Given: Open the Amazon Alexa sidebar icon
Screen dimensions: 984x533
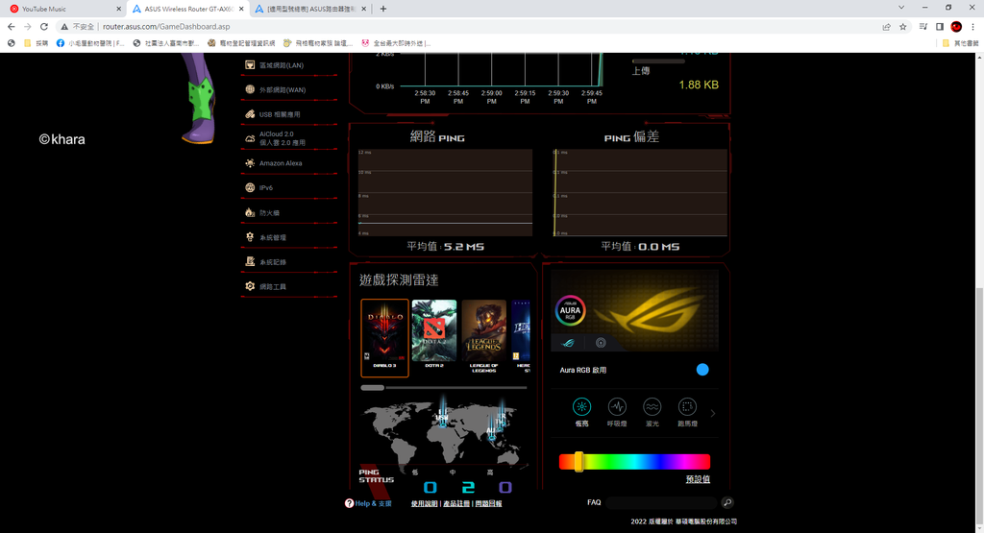Looking at the screenshot, I should (x=250, y=163).
